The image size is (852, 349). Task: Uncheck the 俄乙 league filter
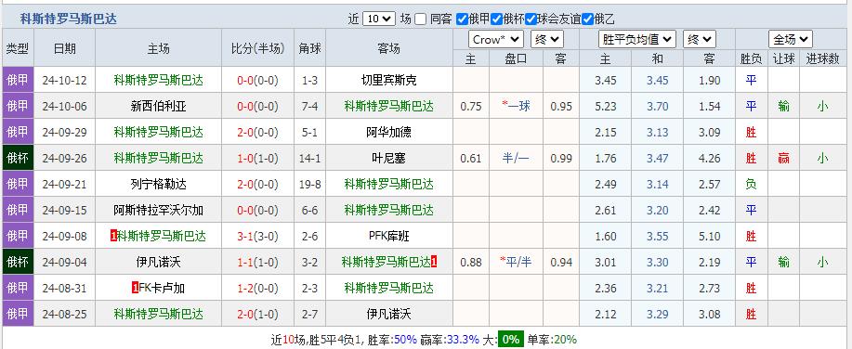coord(587,19)
